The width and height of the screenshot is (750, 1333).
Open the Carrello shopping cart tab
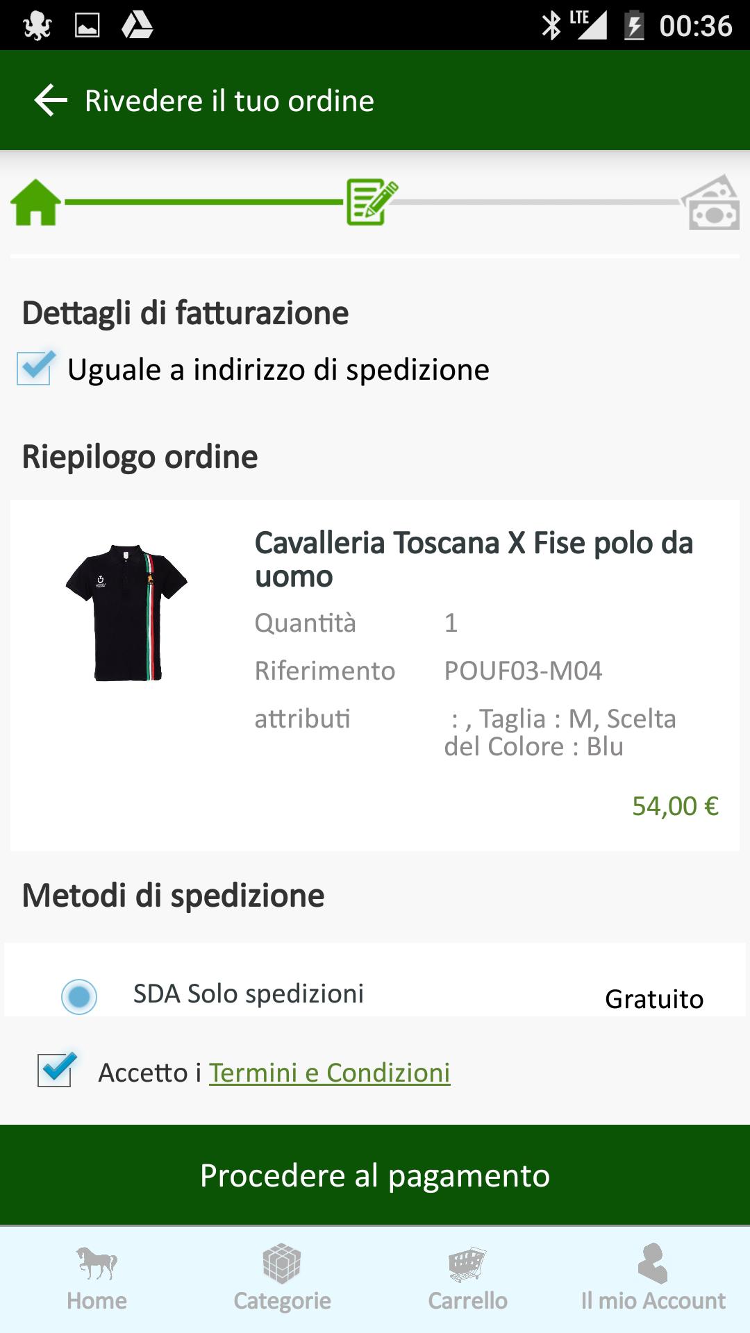[x=467, y=1280]
